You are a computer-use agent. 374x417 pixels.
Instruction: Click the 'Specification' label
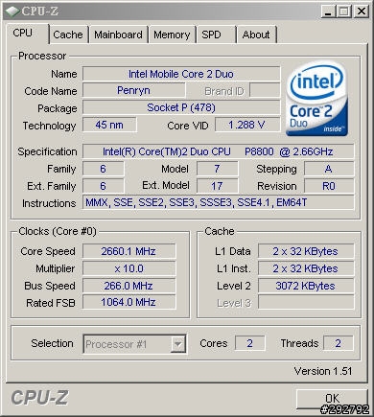[47, 151]
